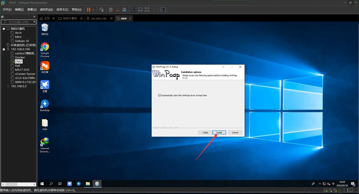Select the Arch virtual machine
This screenshot has width=359, height=194.
(18, 33)
